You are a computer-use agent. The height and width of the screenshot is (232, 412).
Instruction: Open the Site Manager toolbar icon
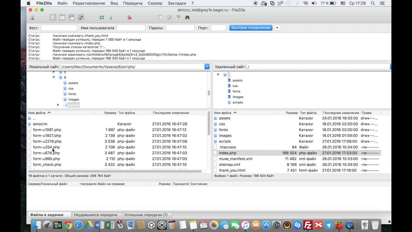(32, 18)
